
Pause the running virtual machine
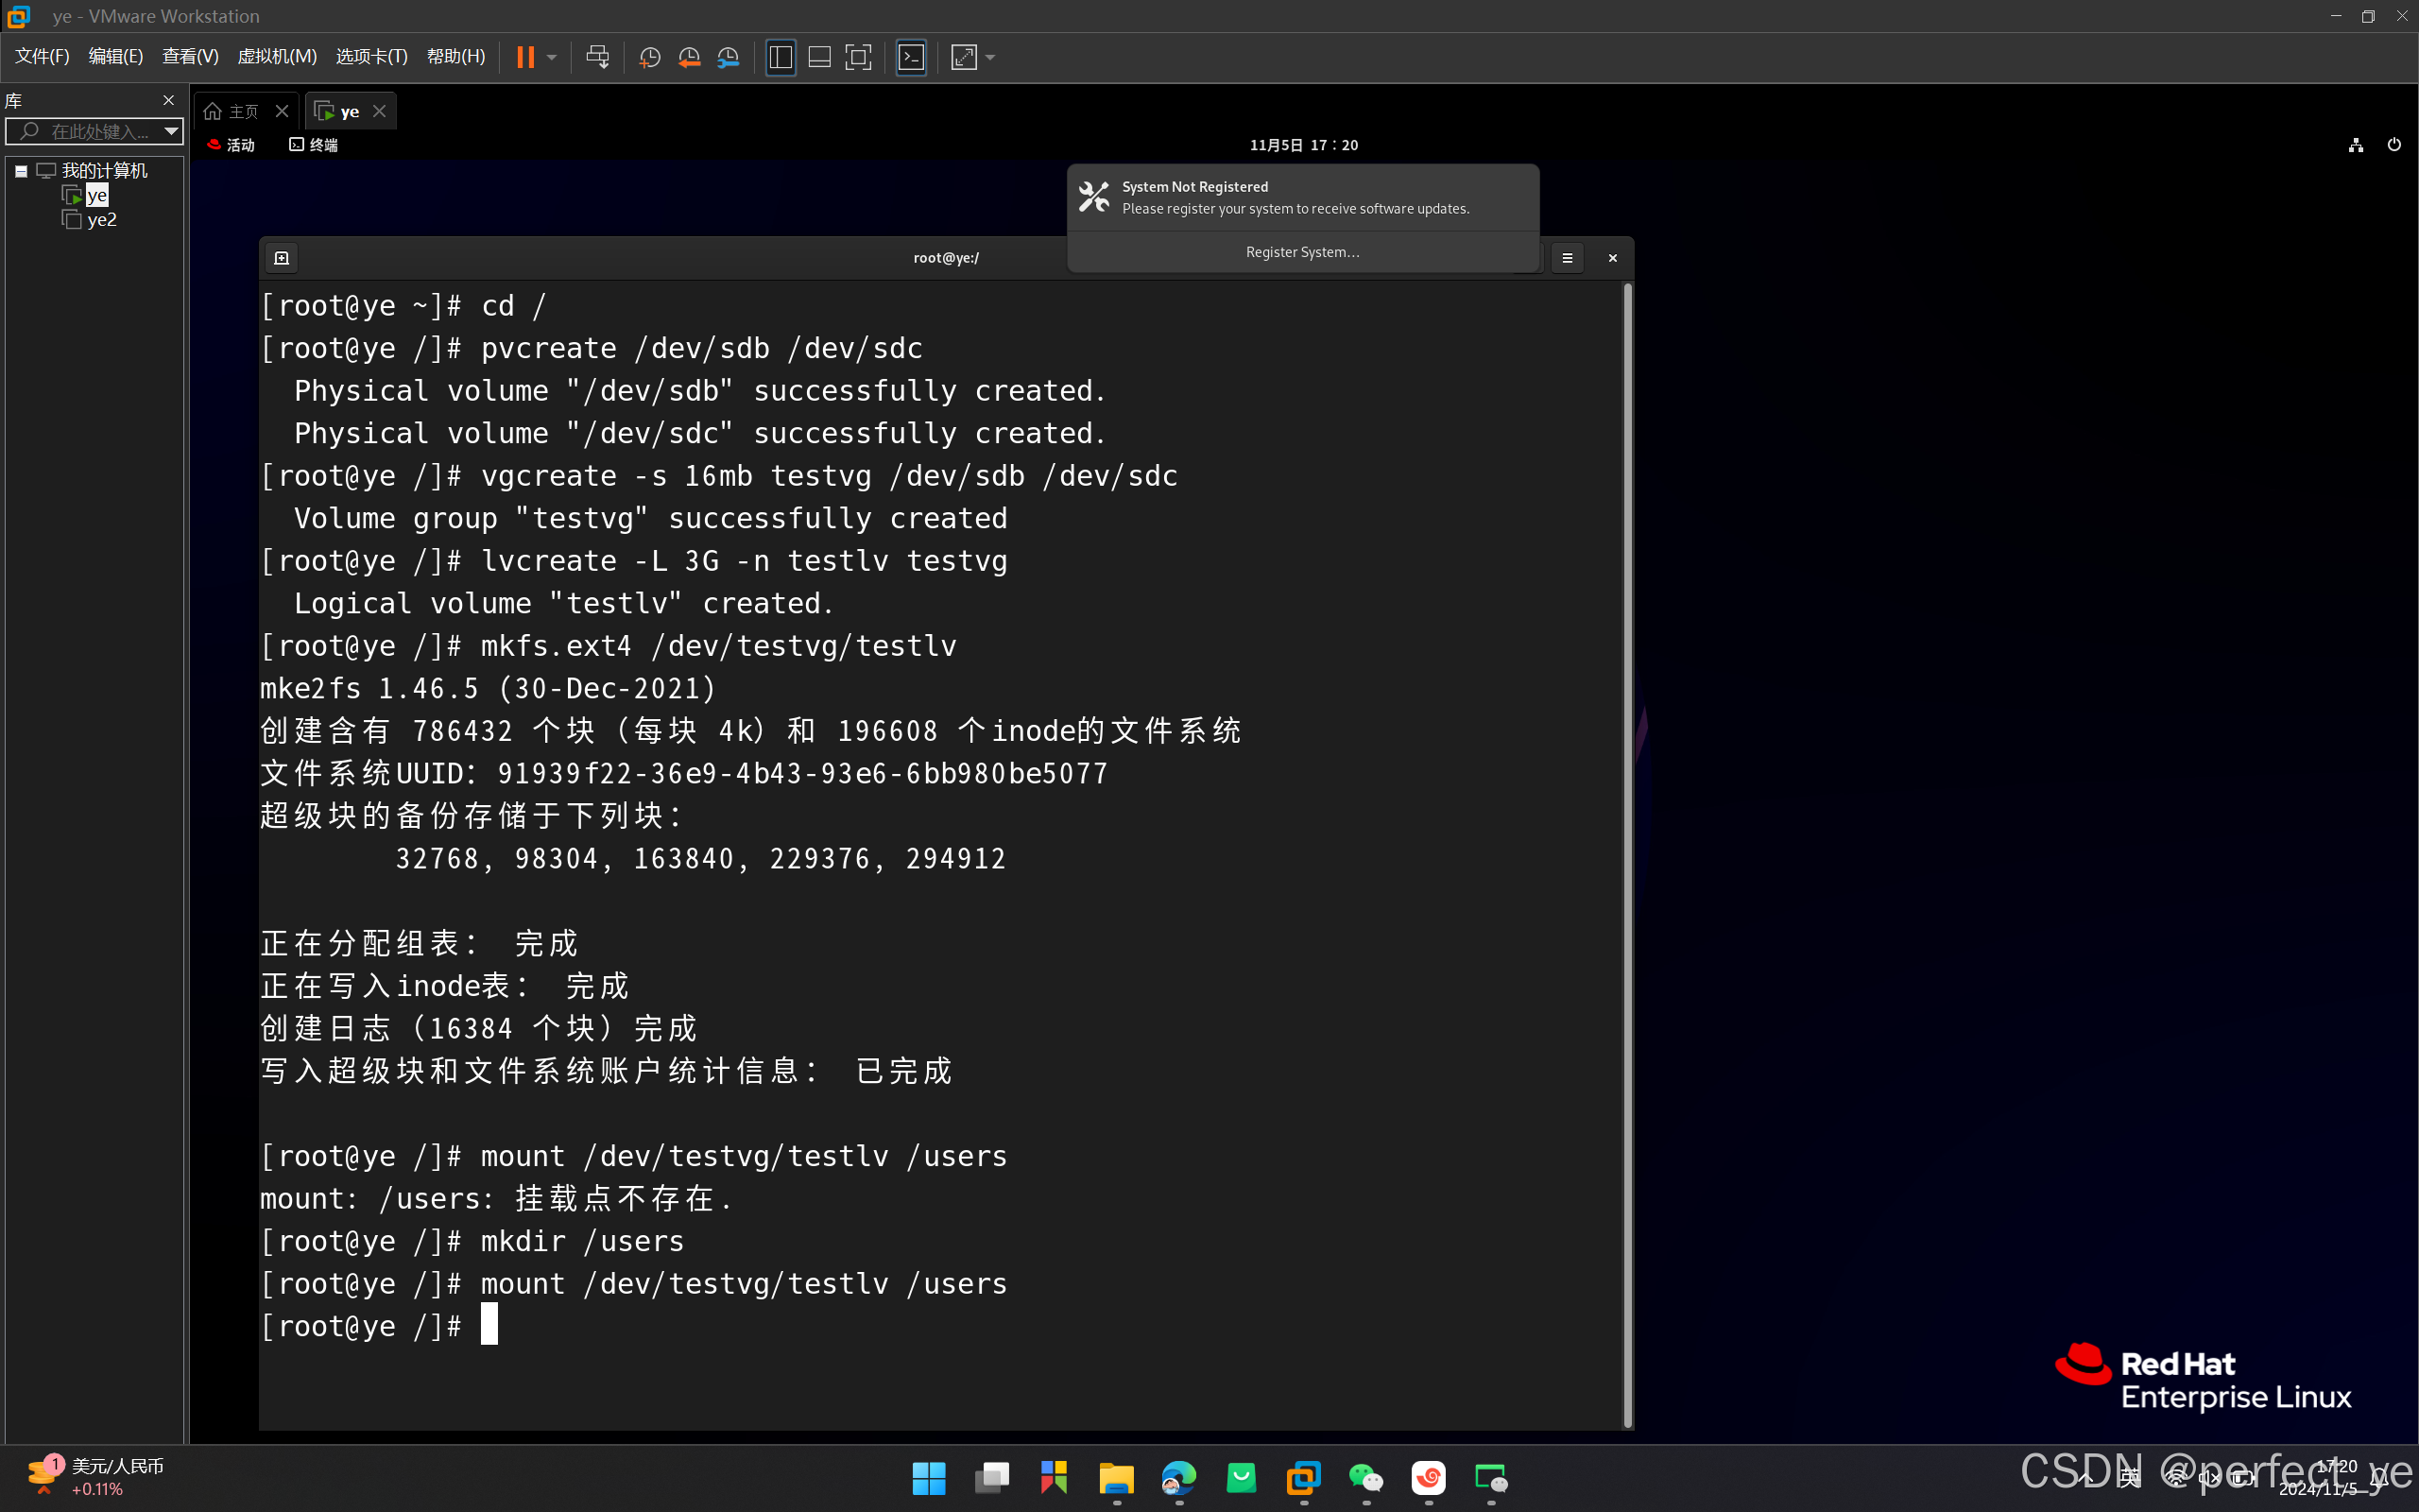click(x=524, y=57)
